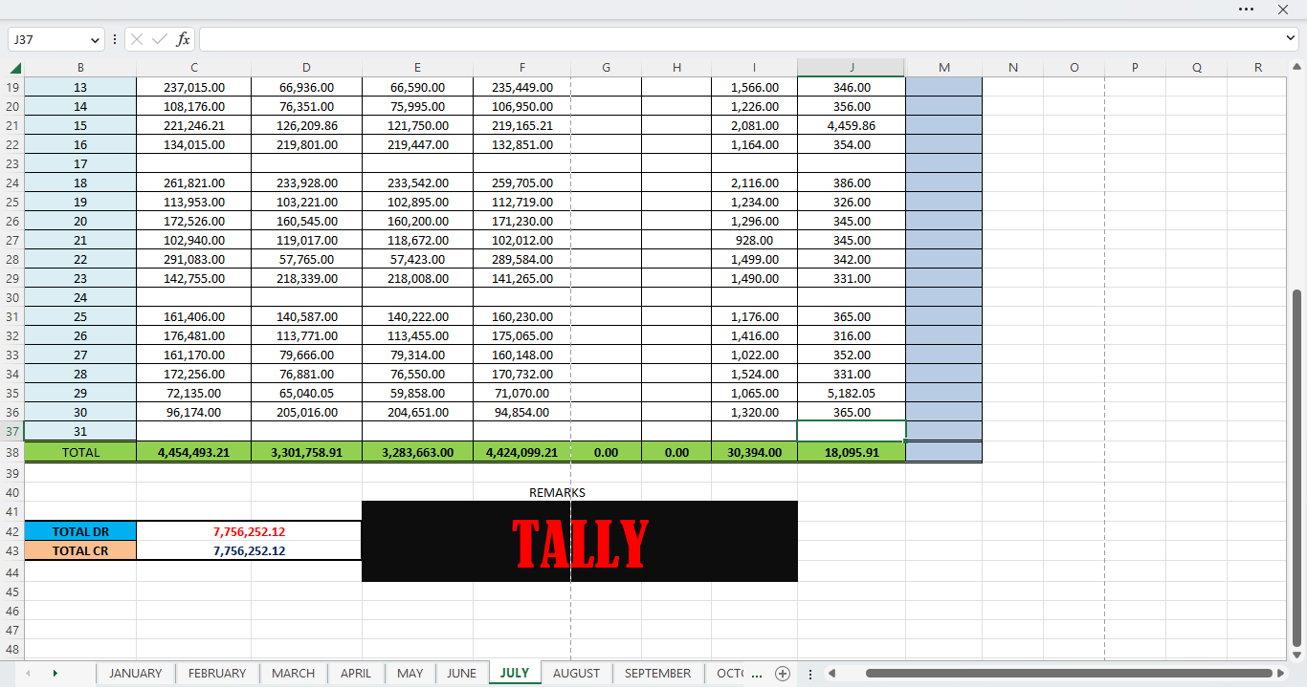Click the sheet tab bar split handle
The width and height of the screenshot is (1307, 688).
coord(810,674)
